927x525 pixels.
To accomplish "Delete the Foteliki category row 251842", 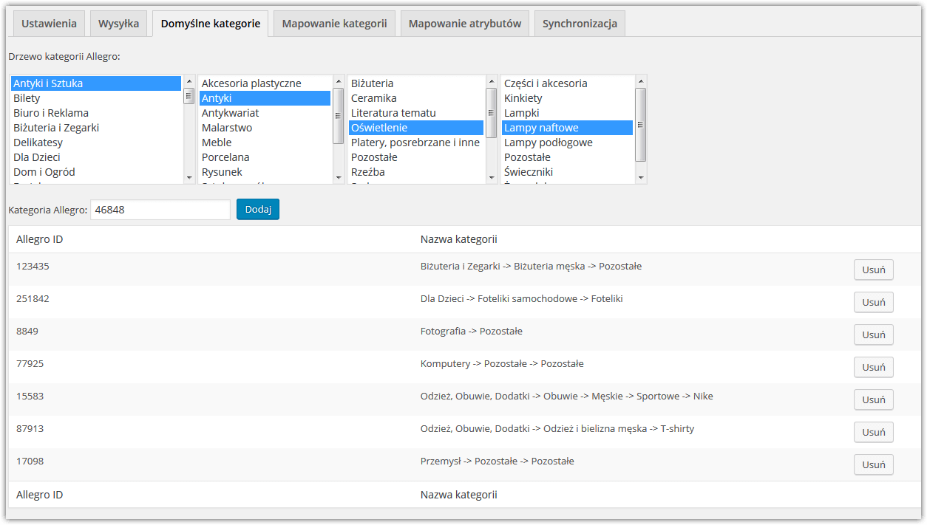I will 873,302.
